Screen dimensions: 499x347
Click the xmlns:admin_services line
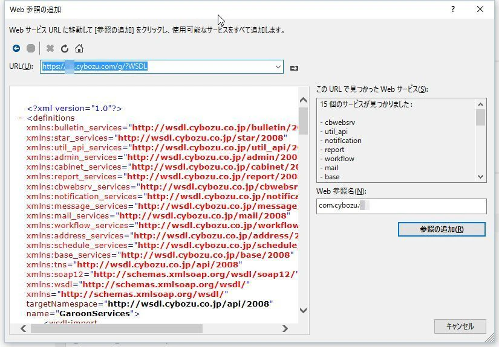(162, 157)
